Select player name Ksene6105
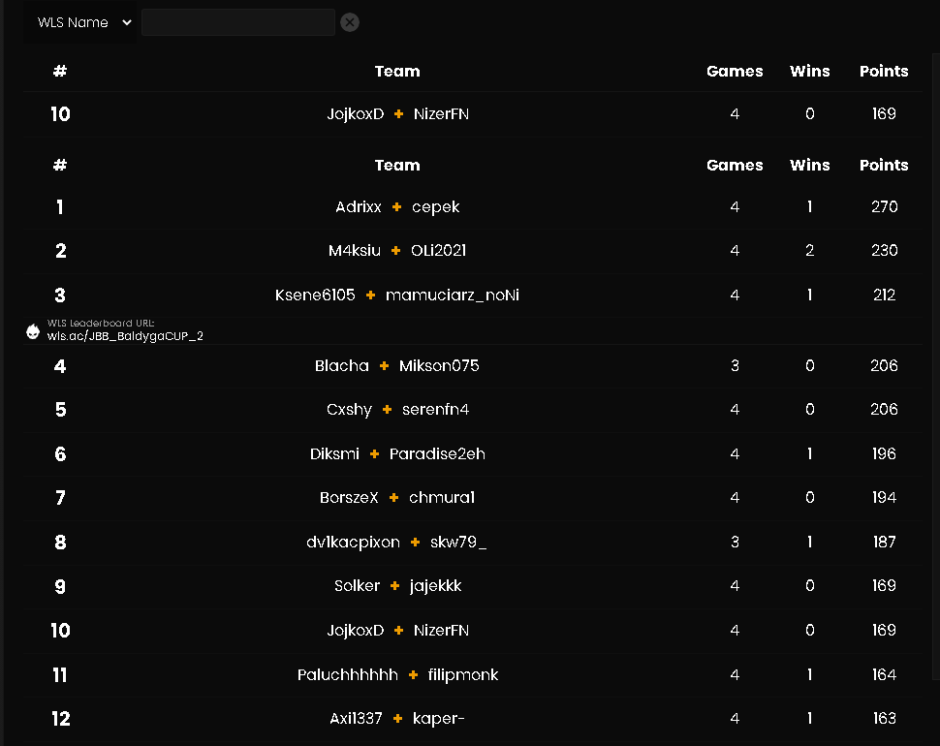940x746 pixels. point(315,295)
